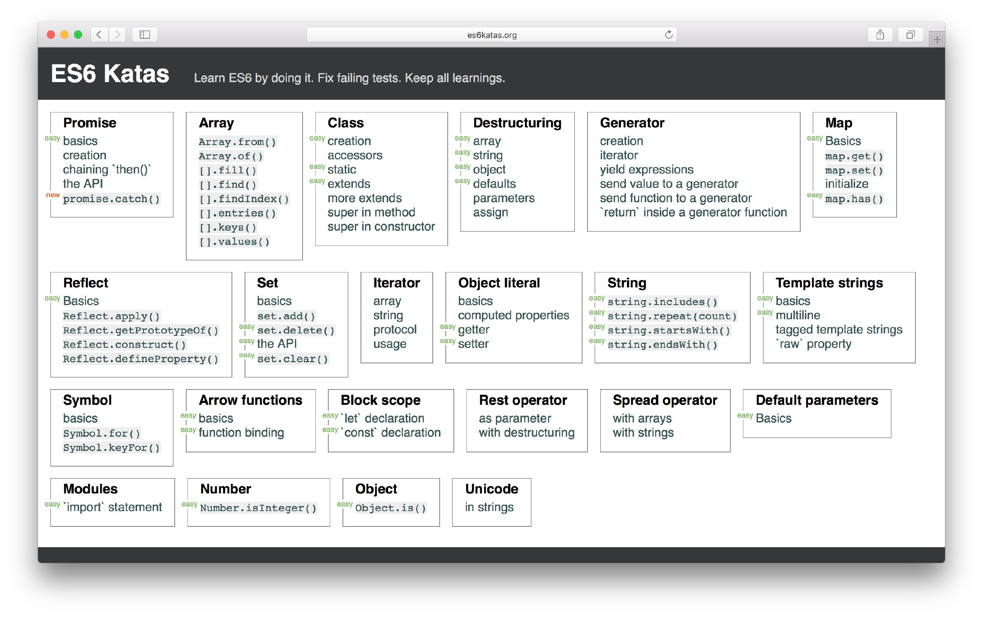Open super in constructor kata
Viewport: 983px width, 617px height.
click(381, 226)
